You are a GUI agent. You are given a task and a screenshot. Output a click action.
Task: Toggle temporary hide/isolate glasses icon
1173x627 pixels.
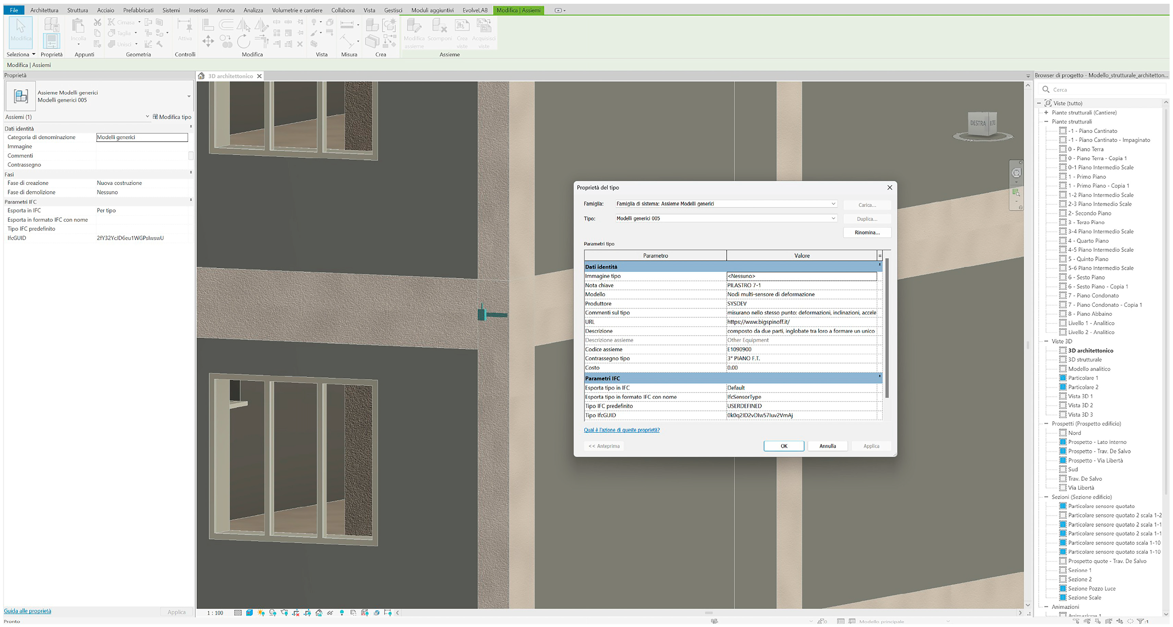point(330,613)
